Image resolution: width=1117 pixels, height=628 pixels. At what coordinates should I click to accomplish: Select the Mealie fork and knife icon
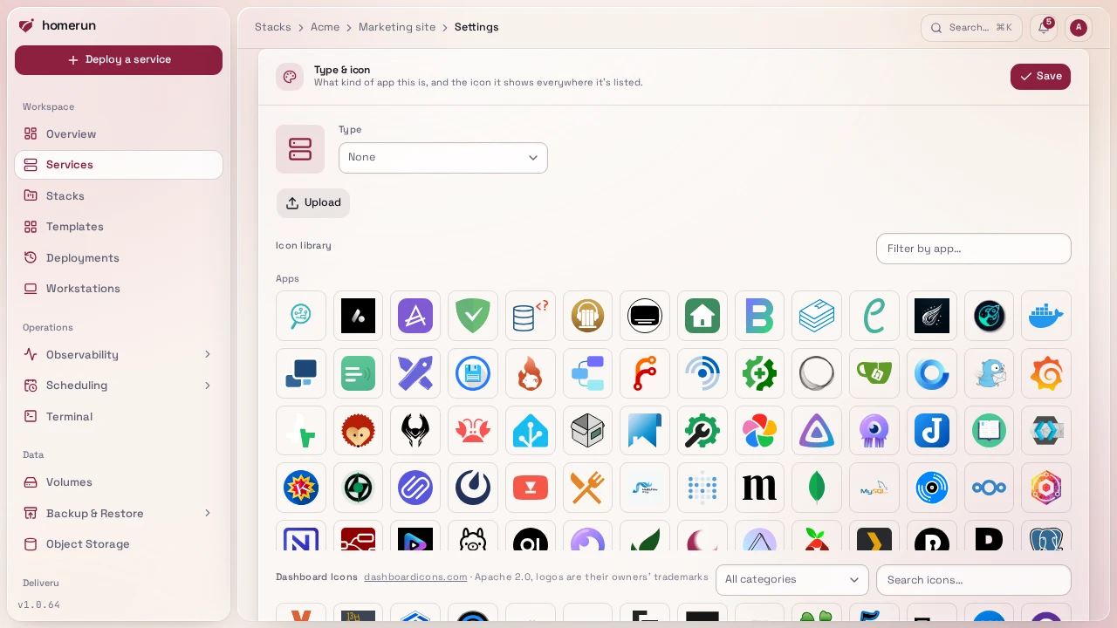point(587,488)
